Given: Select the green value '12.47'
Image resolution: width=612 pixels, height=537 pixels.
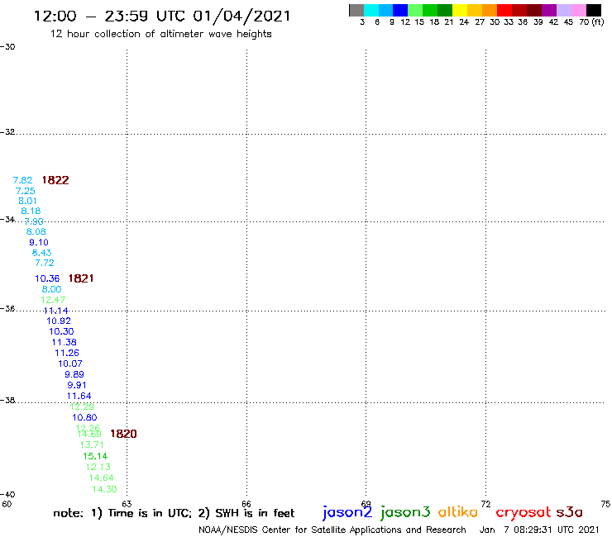Looking at the screenshot, I should (53, 300).
